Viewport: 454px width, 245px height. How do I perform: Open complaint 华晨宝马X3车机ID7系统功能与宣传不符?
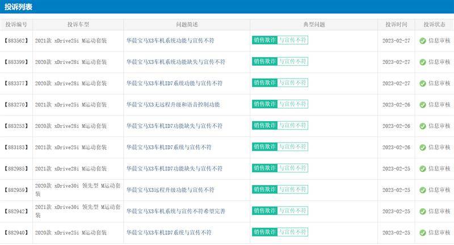click(x=174, y=83)
